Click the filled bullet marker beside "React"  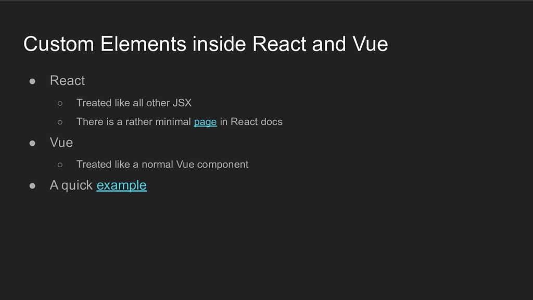pos(32,81)
